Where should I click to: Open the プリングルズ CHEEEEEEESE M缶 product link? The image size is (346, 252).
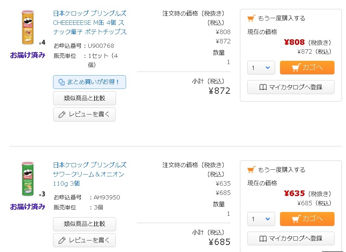point(90,23)
